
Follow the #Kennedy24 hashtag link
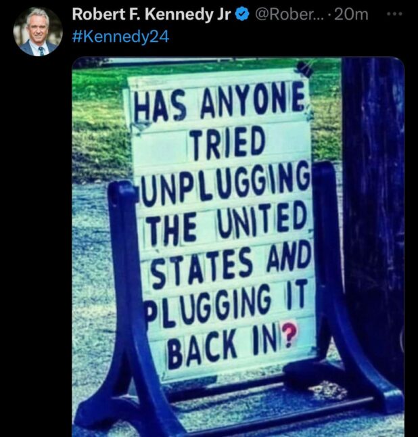click(120, 37)
